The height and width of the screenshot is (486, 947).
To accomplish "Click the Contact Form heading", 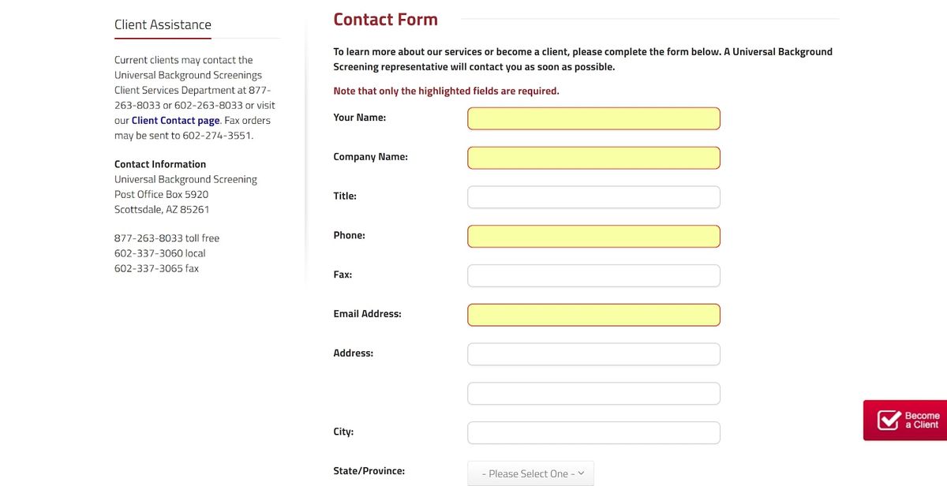I will coord(385,20).
